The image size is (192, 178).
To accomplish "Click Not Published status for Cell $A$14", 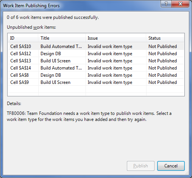I will pos(162,68).
